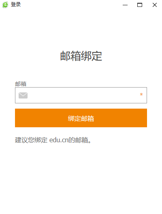Click the square maximize icon in title bar
This screenshot has height=214, width=162.
pyautogui.click(x=140, y=5)
